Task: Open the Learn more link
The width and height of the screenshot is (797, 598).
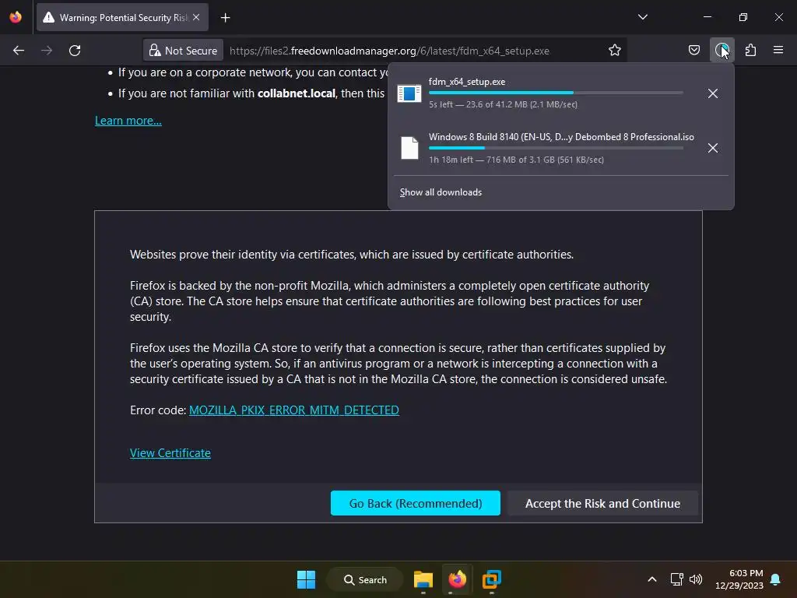Action: [128, 121]
